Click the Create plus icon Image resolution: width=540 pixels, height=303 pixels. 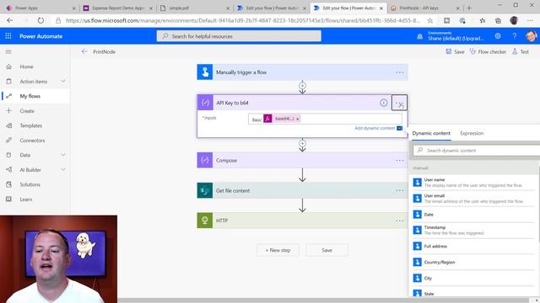(9, 111)
